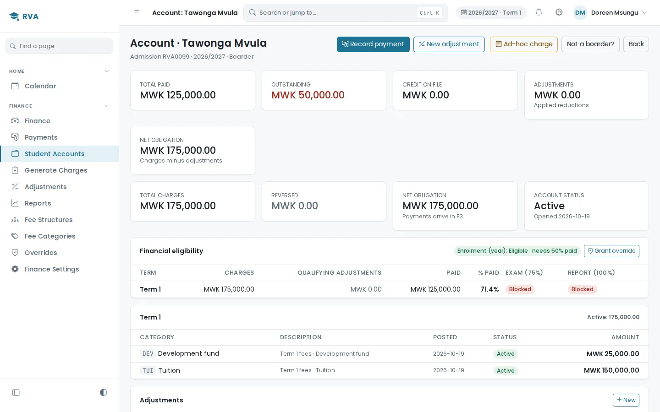Viewport: 660px width, 412px height.
Task: Click the Finance Settings gear icon
Action: [15, 269]
